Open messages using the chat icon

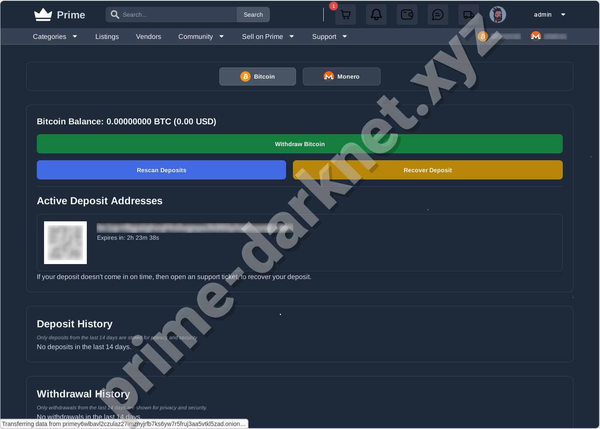click(437, 14)
